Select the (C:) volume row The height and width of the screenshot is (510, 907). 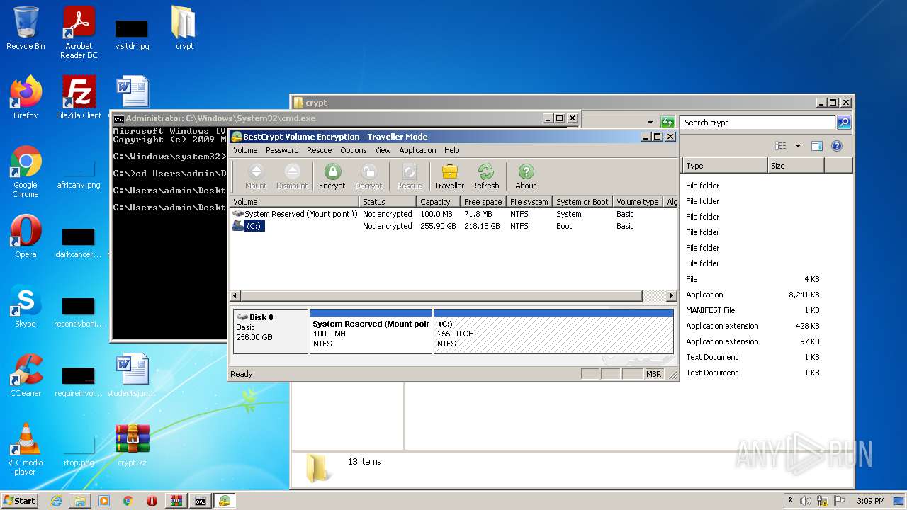[x=453, y=226]
